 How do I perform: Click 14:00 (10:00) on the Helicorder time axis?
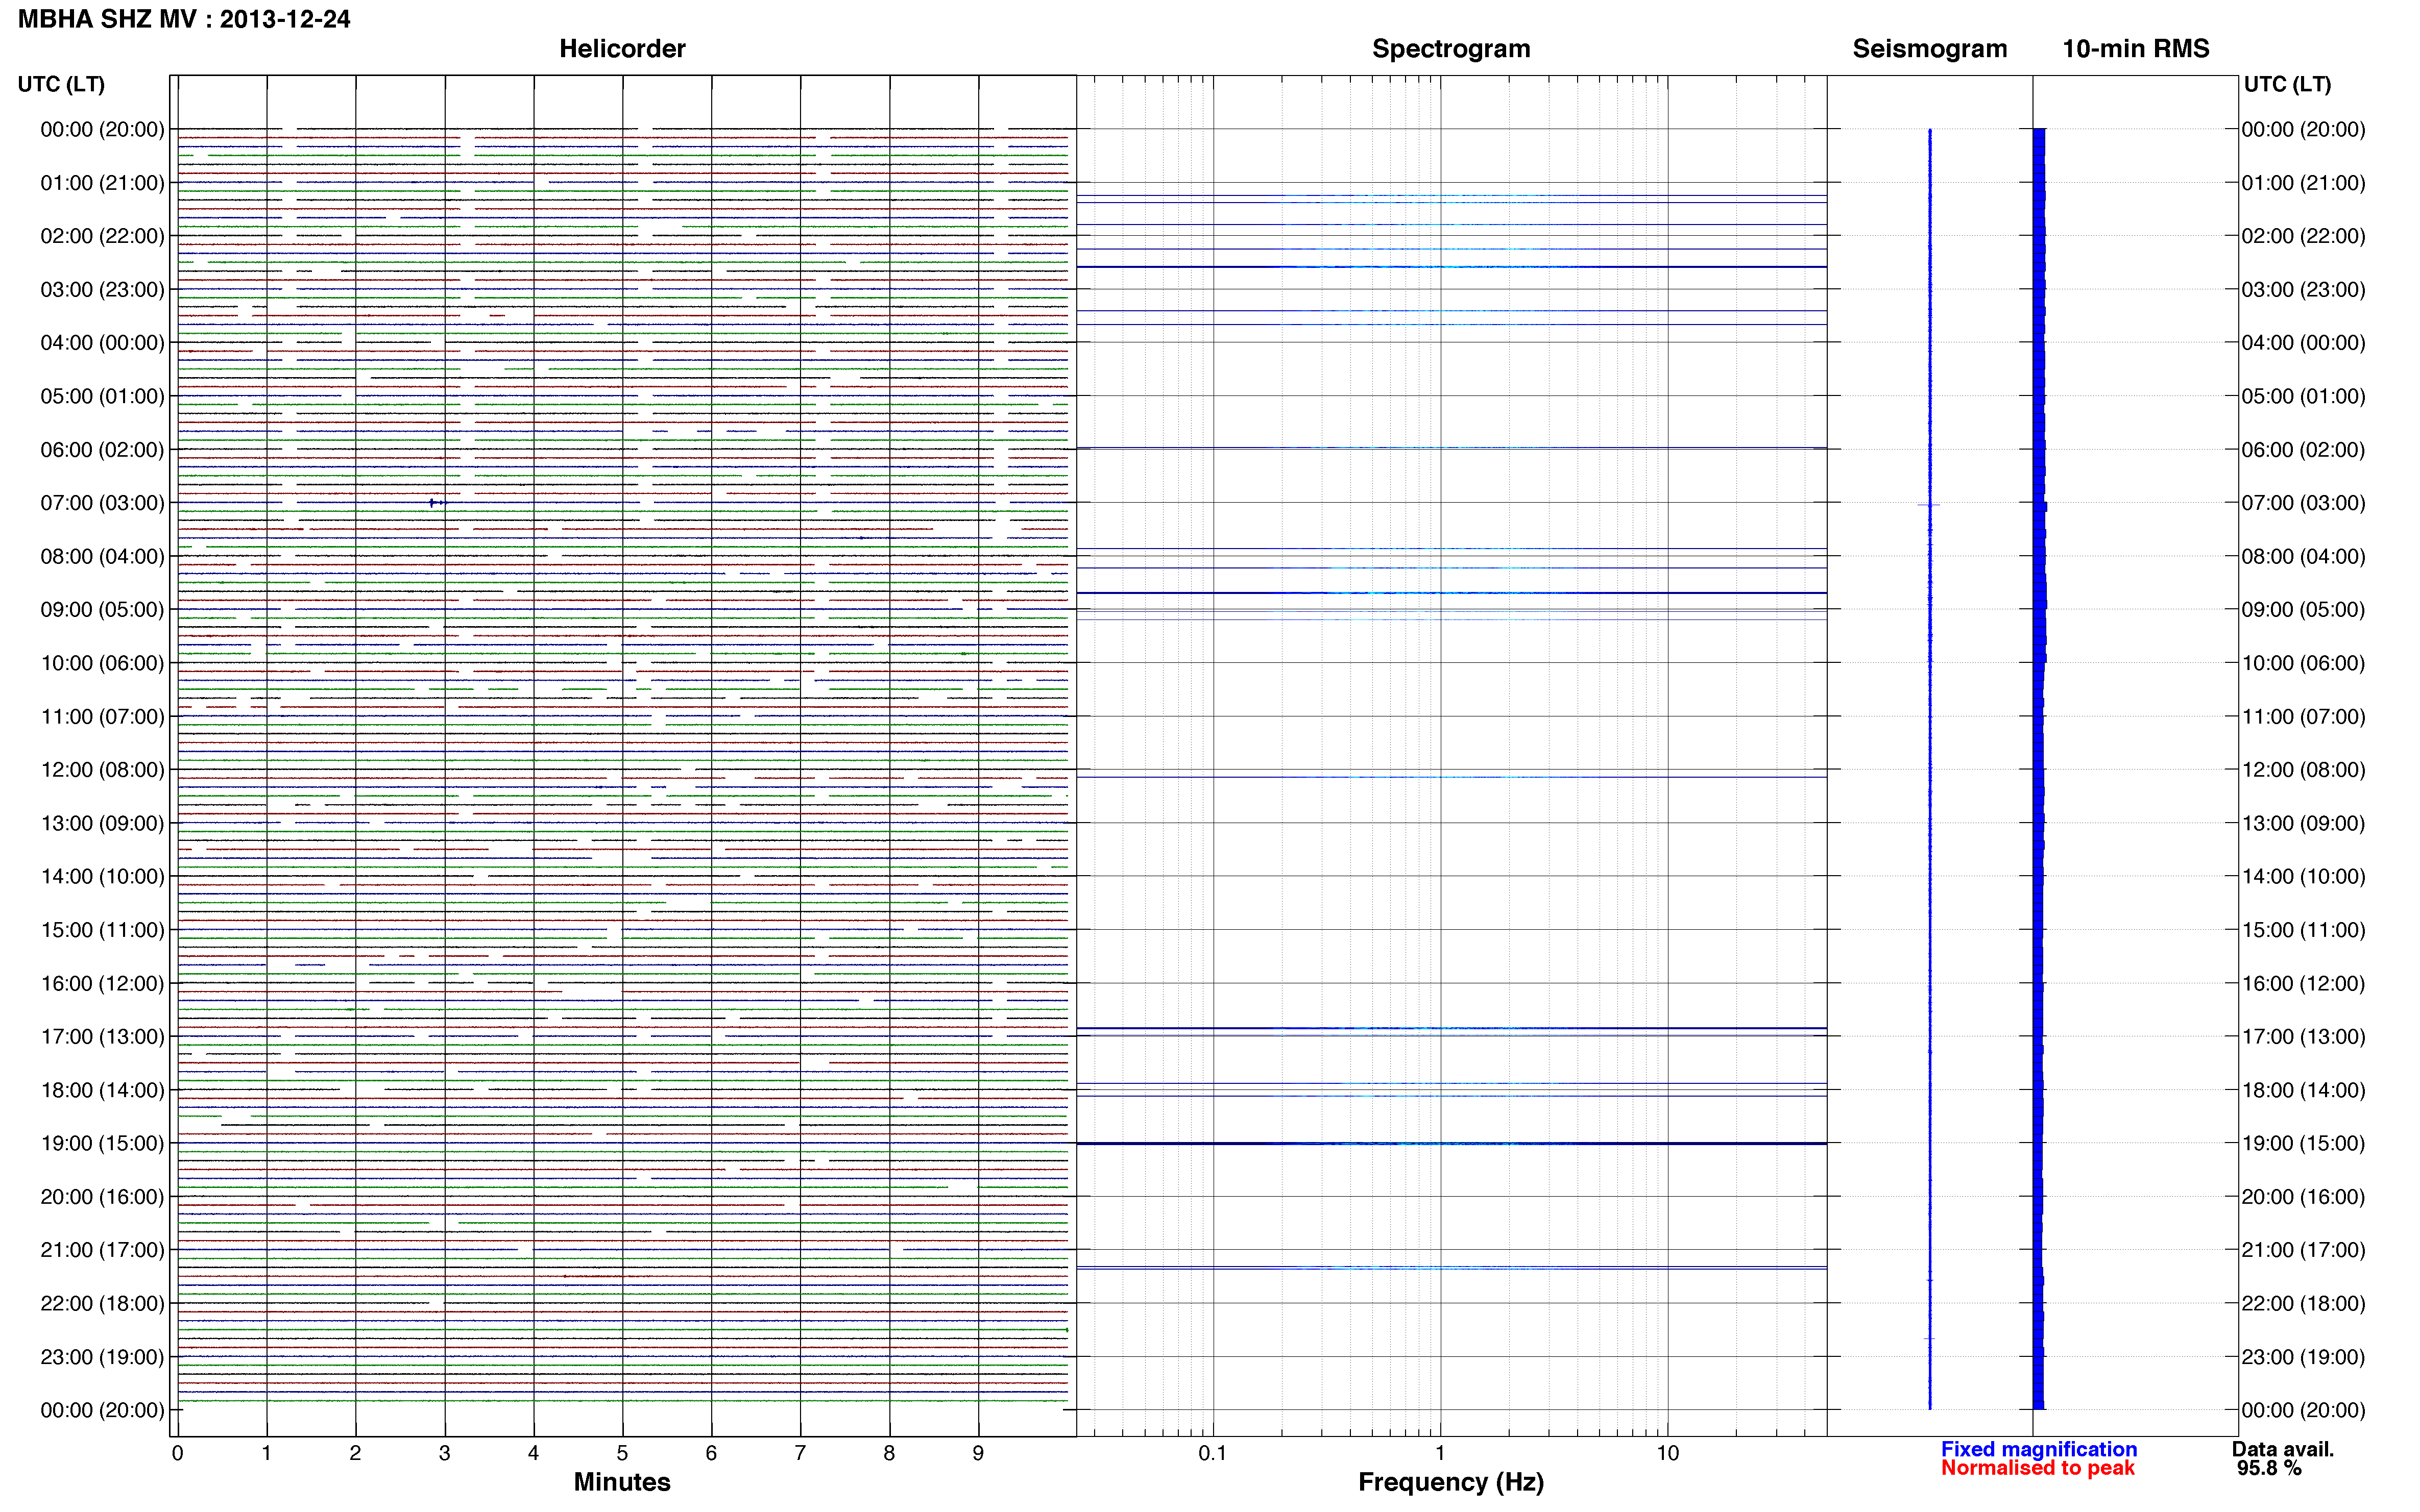pyautogui.click(x=102, y=877)
